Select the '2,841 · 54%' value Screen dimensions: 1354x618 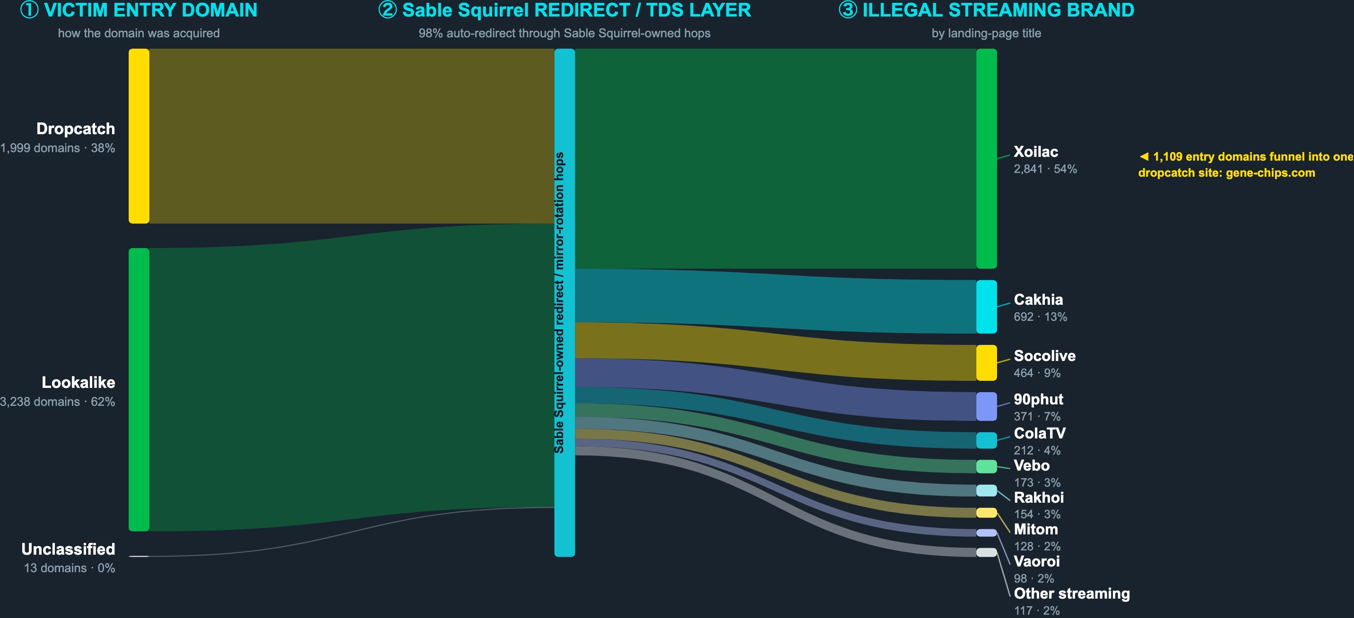coord(1045,169)
